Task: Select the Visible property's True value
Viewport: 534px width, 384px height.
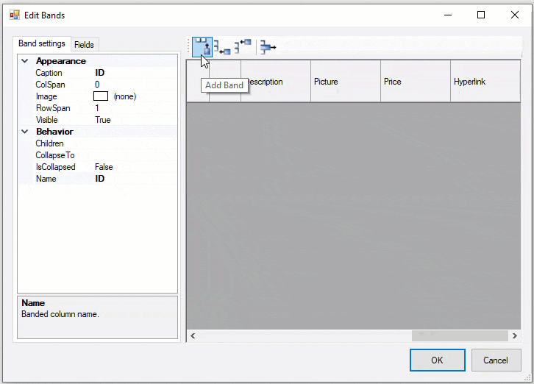Action: [x=103, y=120]
